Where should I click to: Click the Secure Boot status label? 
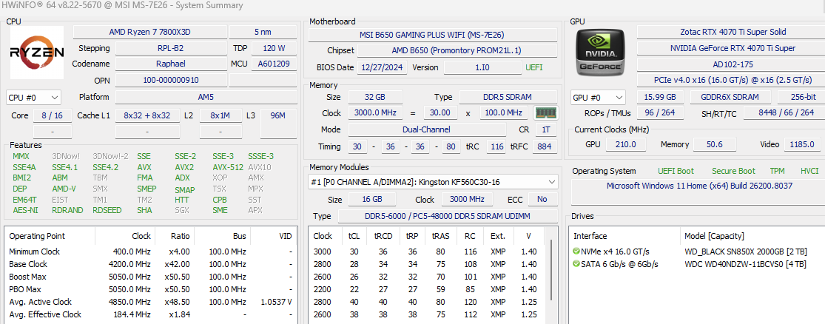coord(733,171)
